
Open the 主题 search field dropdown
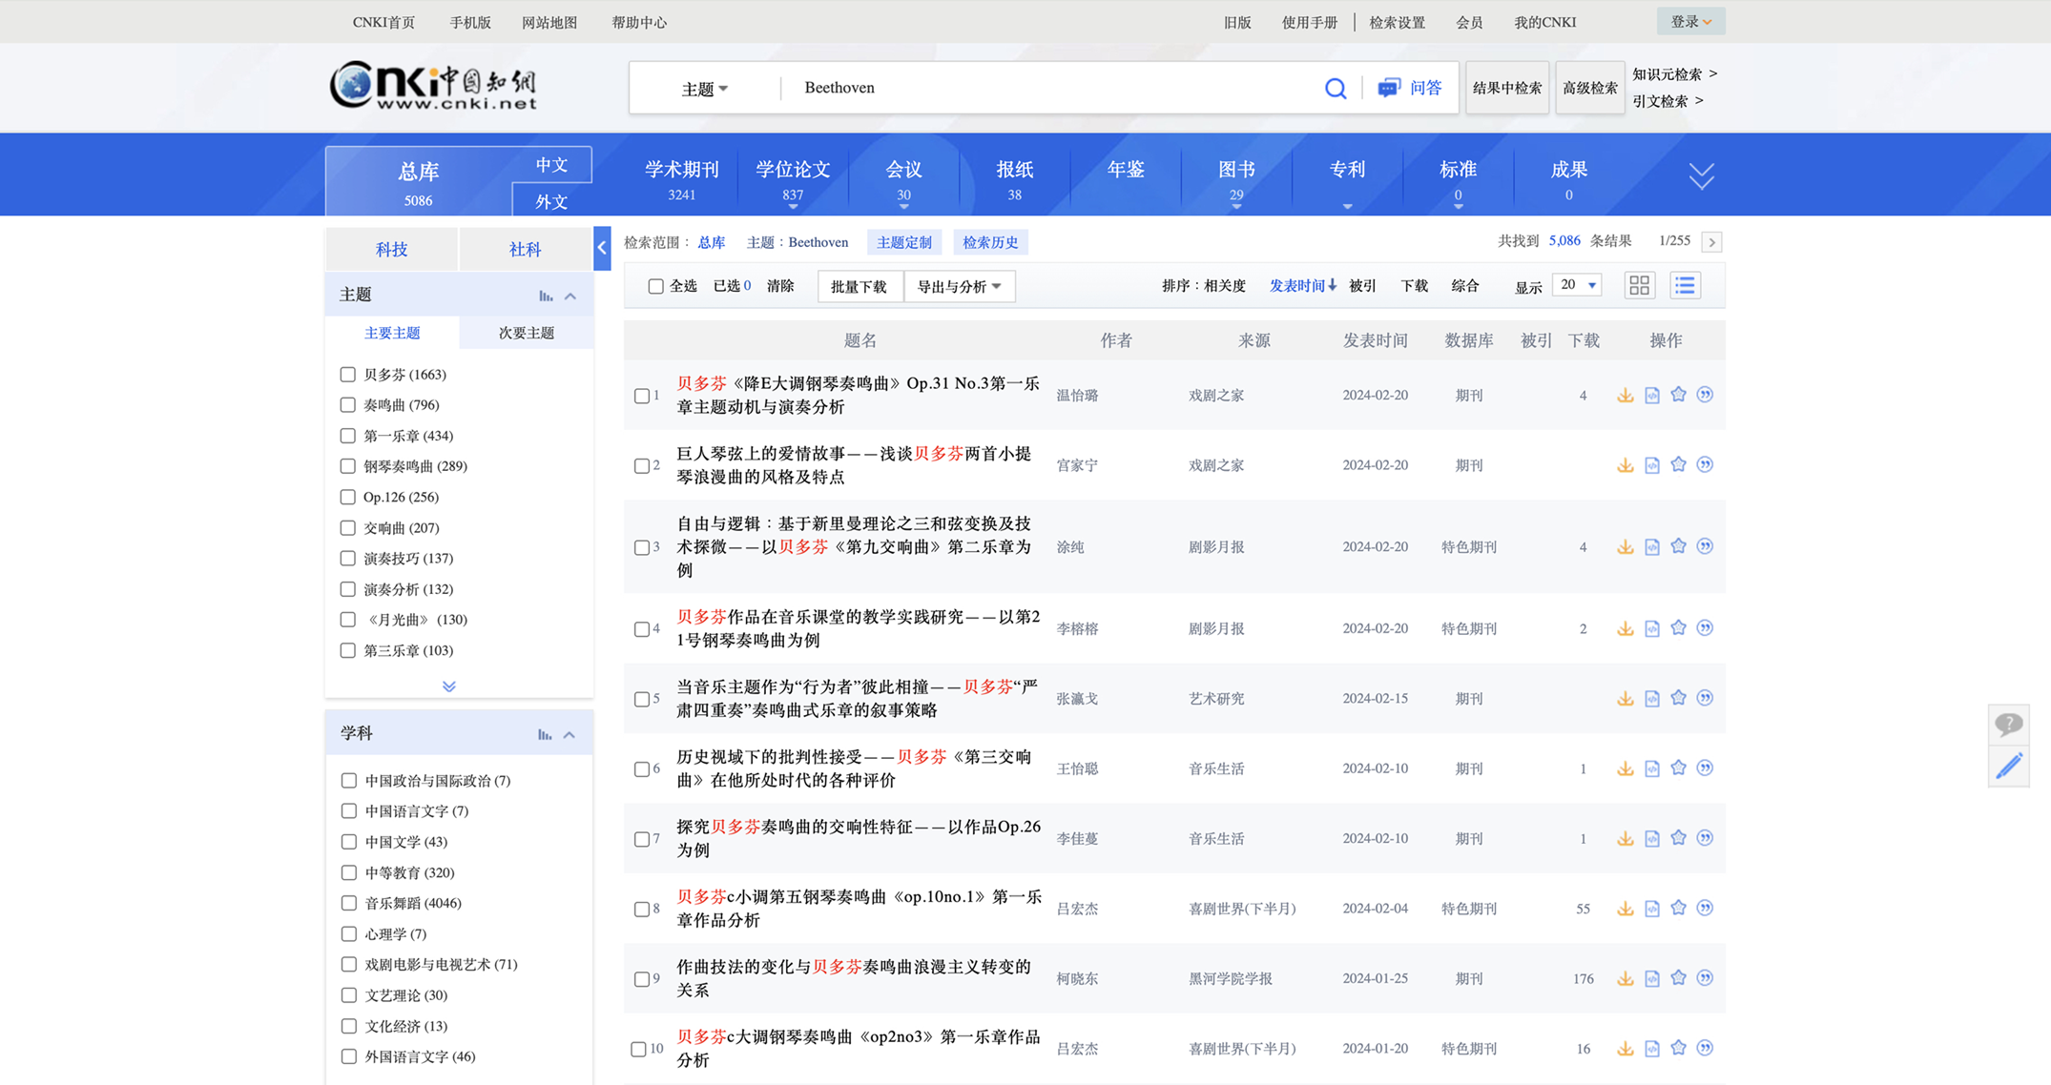tap(704, 89)
